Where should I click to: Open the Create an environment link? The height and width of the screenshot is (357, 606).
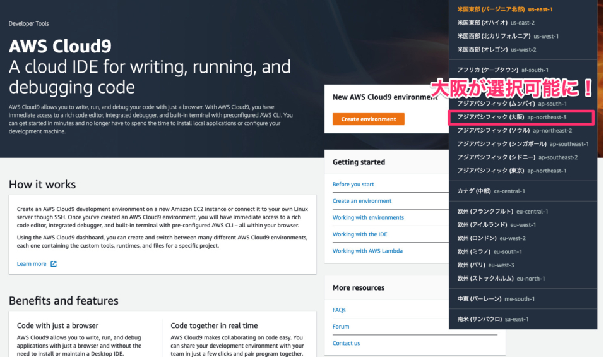(362, 201)
